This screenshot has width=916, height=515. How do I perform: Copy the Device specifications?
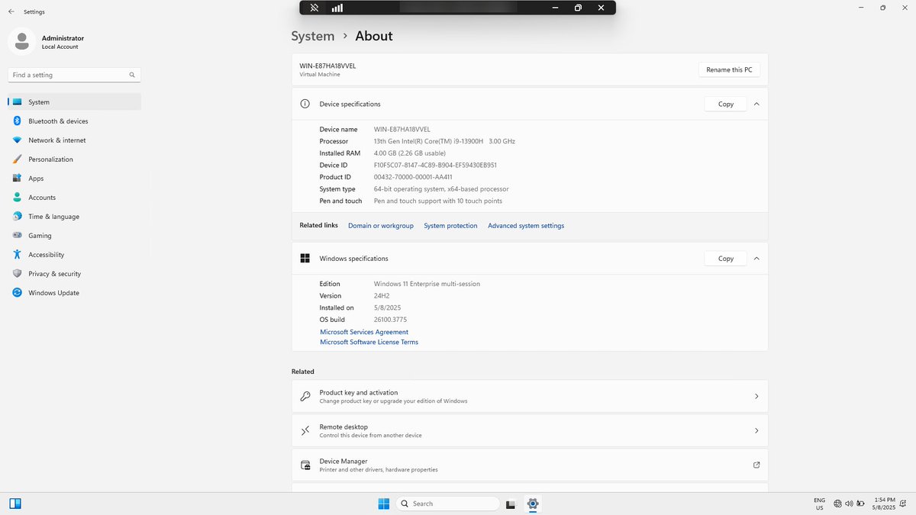pos(726,104)
